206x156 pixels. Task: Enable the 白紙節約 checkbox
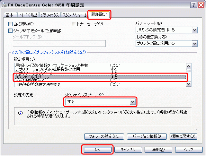(x=10, y=24)
